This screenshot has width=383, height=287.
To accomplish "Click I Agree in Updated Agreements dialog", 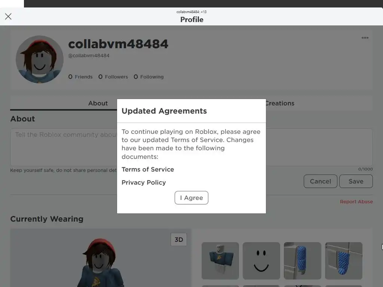I will click(191, 198).
